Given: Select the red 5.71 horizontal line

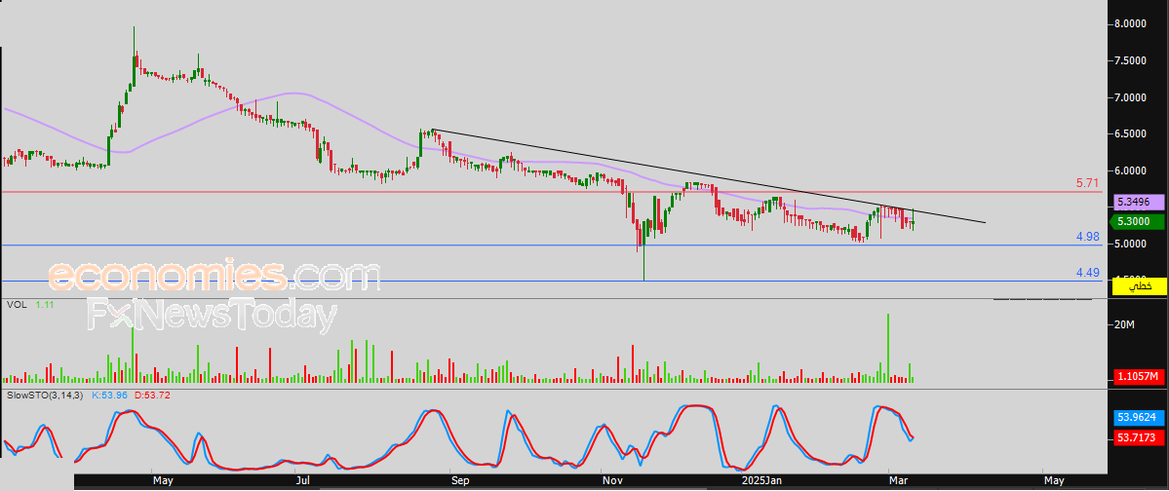Looking at the screenshot, I should (552, 192).
